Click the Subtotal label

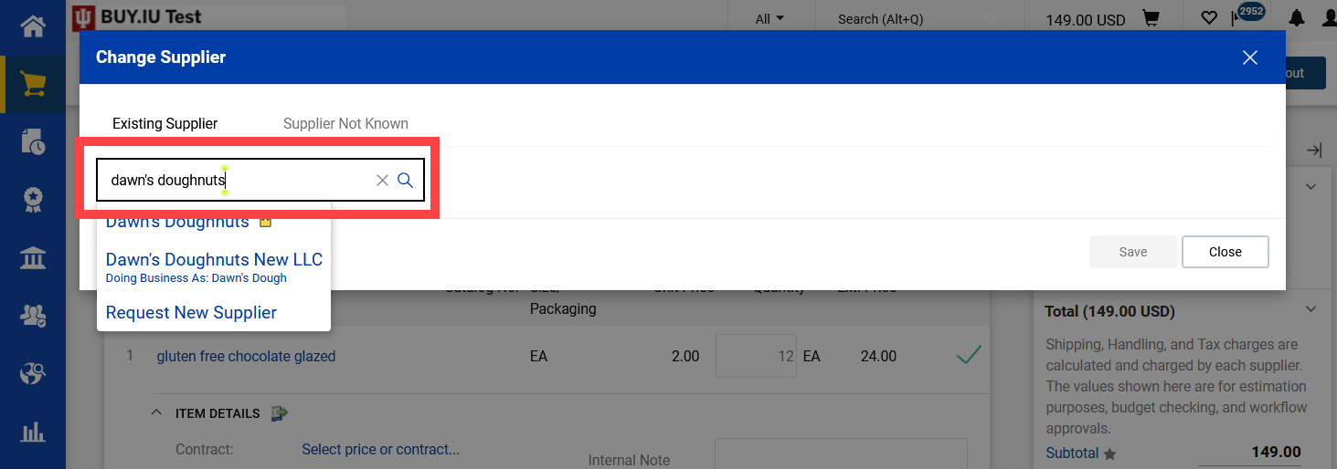(1072, 453)
